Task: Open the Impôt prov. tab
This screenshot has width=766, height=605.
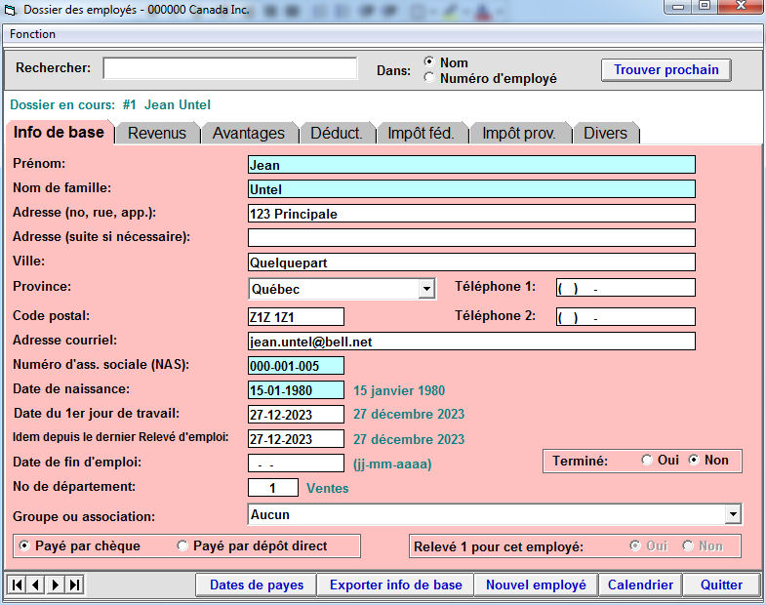Action: tap(519, 134)
